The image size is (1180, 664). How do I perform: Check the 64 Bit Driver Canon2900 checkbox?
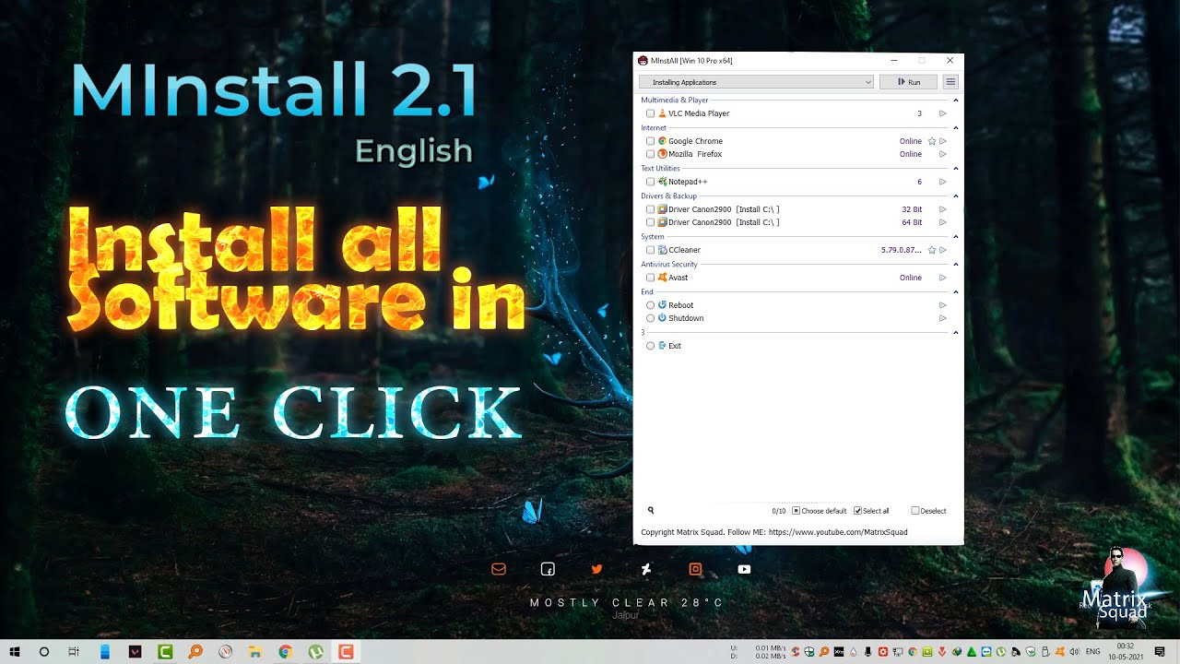[651, 222]
